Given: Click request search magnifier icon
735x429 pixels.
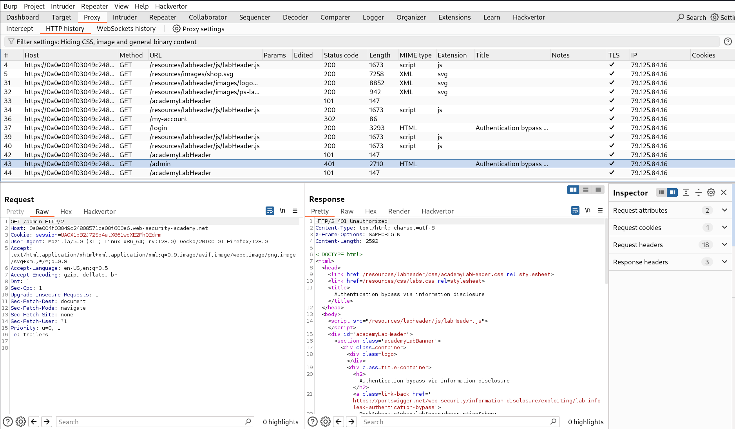Looking at the screenshot, I should click(248, 422).
